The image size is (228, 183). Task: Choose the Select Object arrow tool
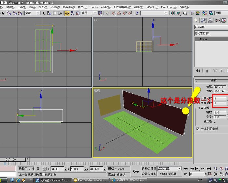44,13
